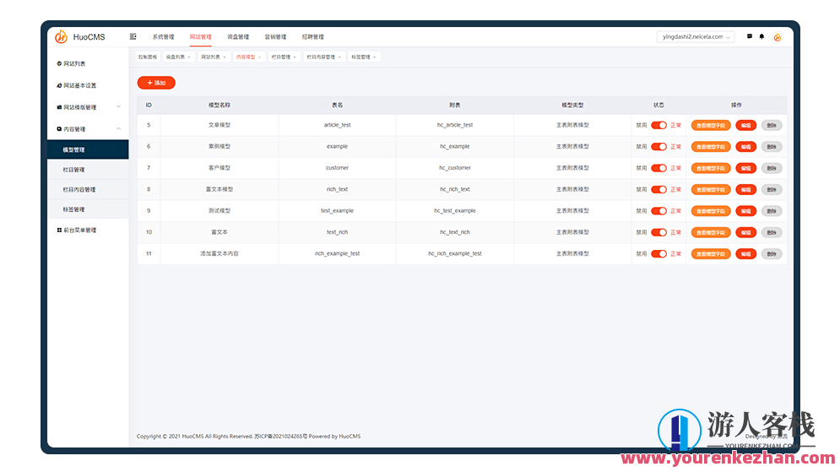
Task: Click 编辑 for the rich_example_test row
Action: pos(746,254)
